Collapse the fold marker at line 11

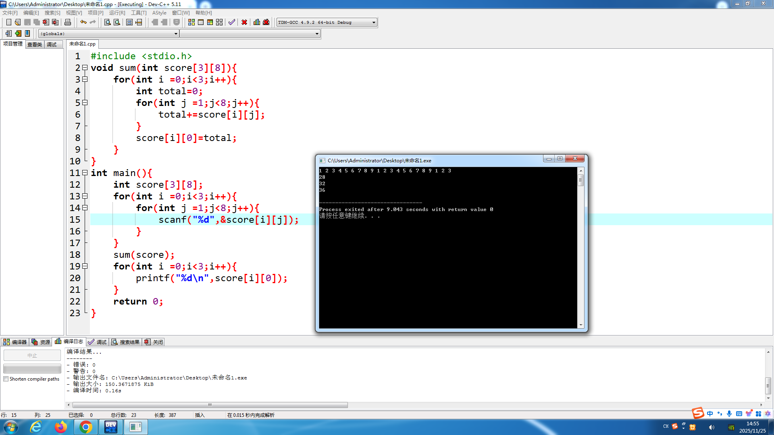(x=85, y=173)
